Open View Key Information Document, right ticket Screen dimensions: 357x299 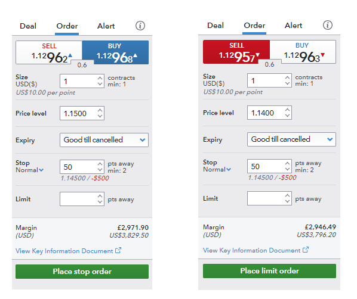tap(251, 250)
